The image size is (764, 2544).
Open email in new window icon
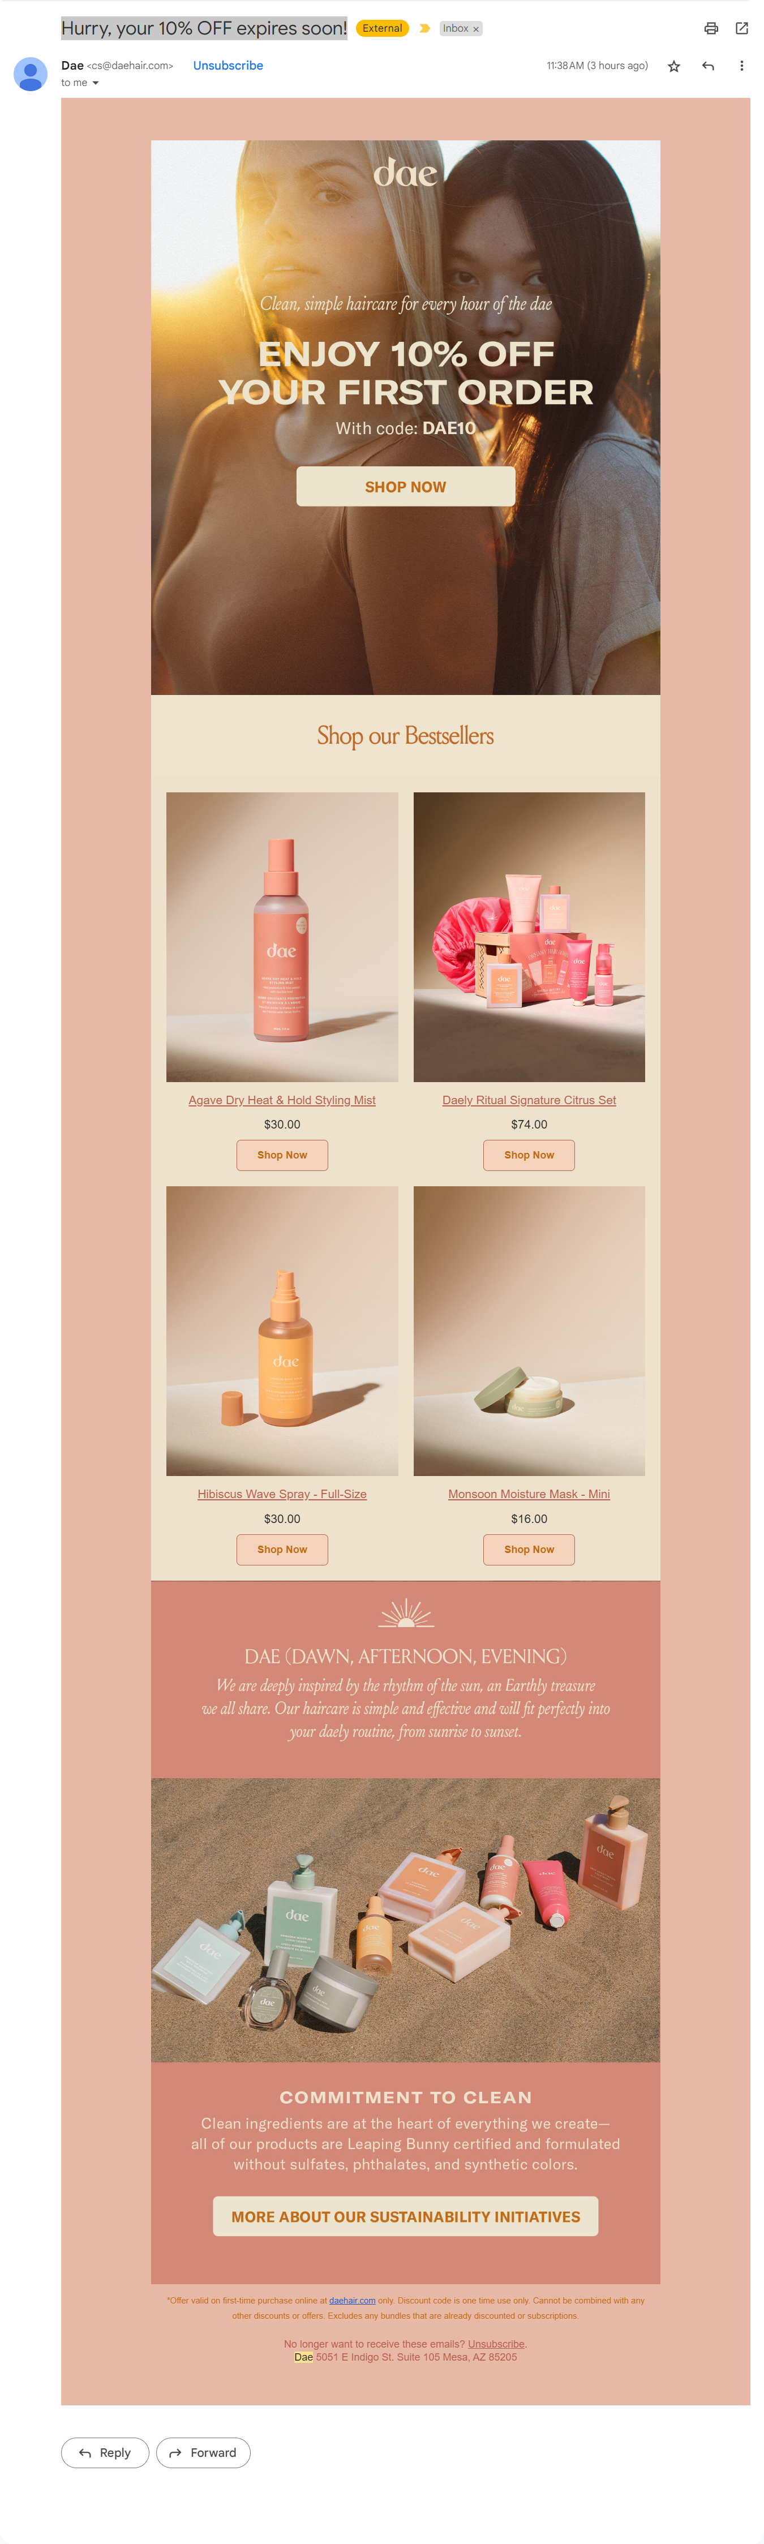741,29
